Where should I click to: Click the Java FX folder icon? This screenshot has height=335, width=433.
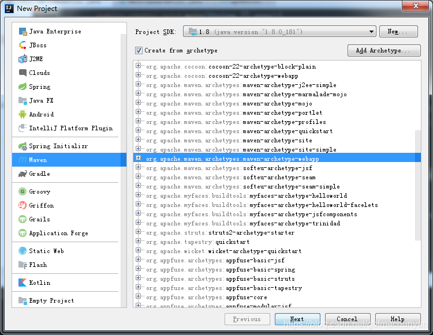point(23,100)
